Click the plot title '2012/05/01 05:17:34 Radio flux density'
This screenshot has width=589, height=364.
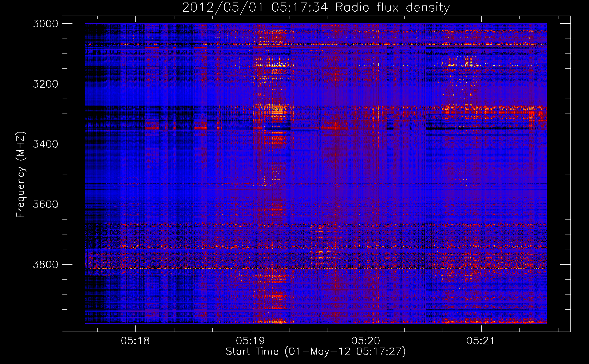[x=316, y=7]
